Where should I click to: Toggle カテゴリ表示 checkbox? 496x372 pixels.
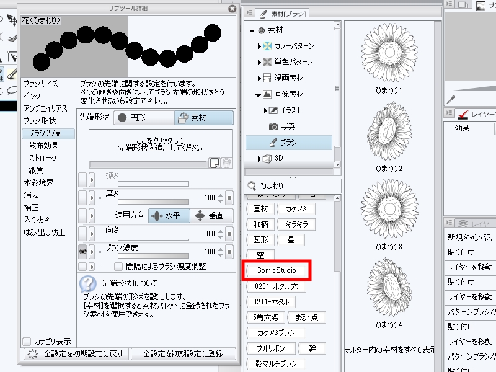(x=27, y=342)
